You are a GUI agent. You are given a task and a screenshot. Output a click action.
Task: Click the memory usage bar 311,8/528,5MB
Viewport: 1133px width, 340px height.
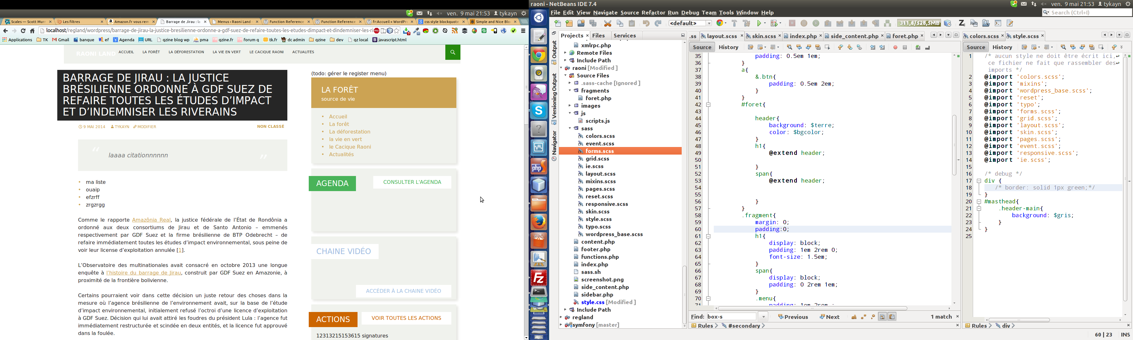(x=919, y=23)
